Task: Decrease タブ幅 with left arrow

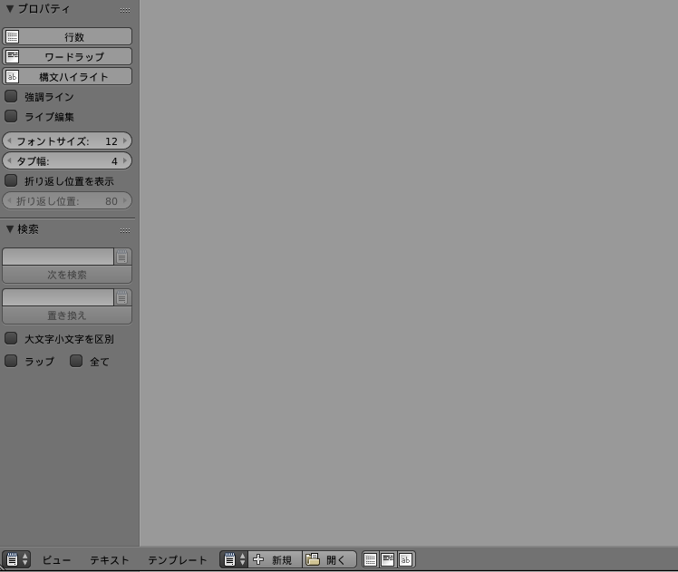Action: point(9,160)
